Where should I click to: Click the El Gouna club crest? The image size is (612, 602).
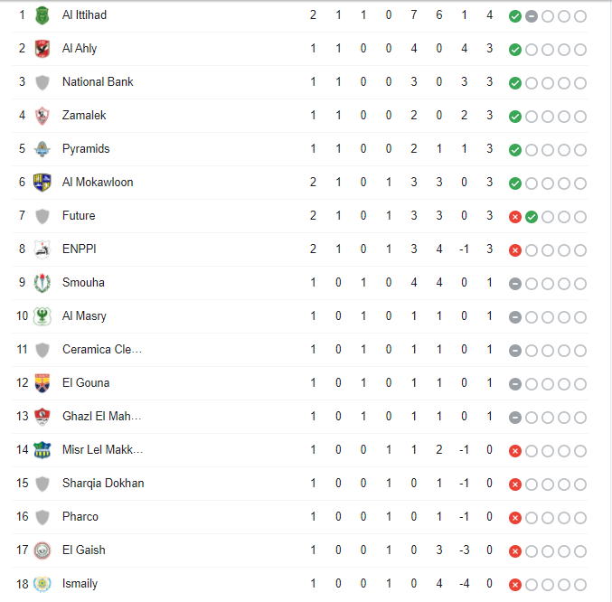pos(42,383)
